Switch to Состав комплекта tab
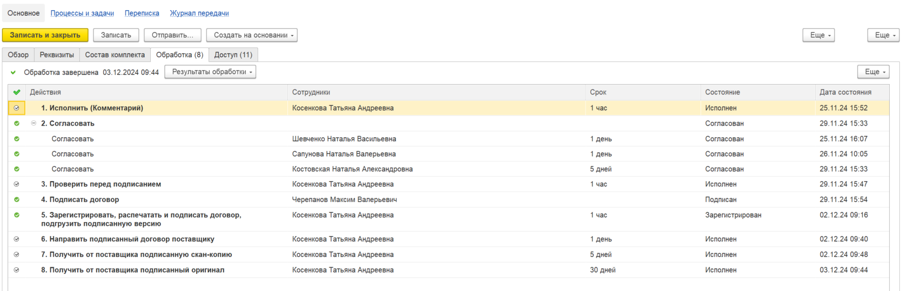The image size is (901, 291). tap(115, 54)
